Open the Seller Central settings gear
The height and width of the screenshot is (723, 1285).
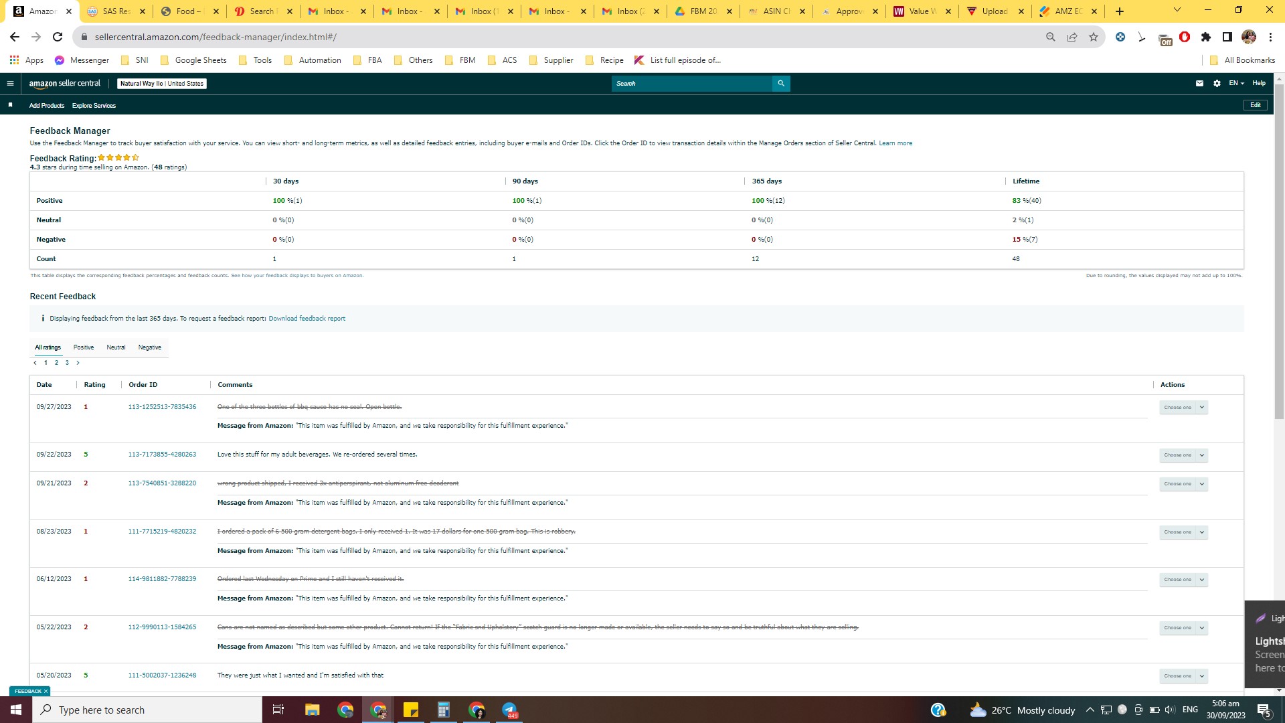[1217, 84]
